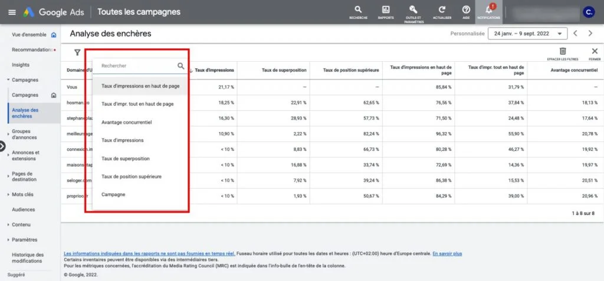Open Vue d'ensemble in sidebar
This screenshot has width=604, height=281.
coord(29,35)
